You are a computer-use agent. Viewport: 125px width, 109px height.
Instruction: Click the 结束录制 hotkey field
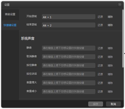[69, 25]
